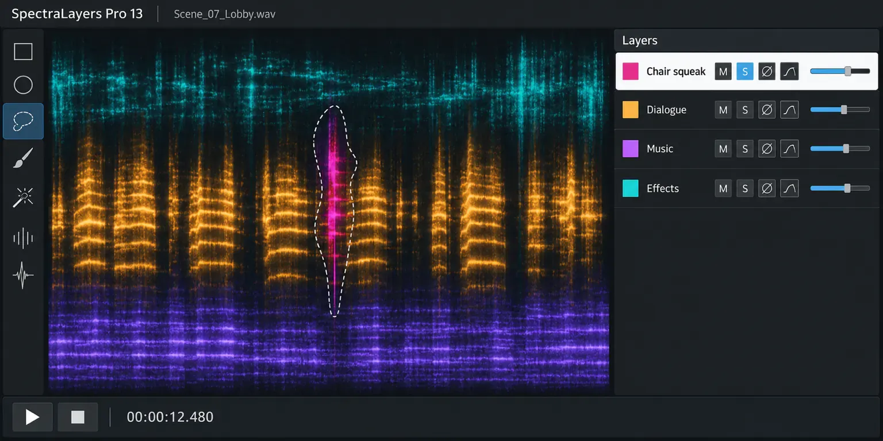This screenshot has width=883, height=441.
Task: Select the Chair squeak layer name
Action: pyautogui.click(x=676, y=71)
